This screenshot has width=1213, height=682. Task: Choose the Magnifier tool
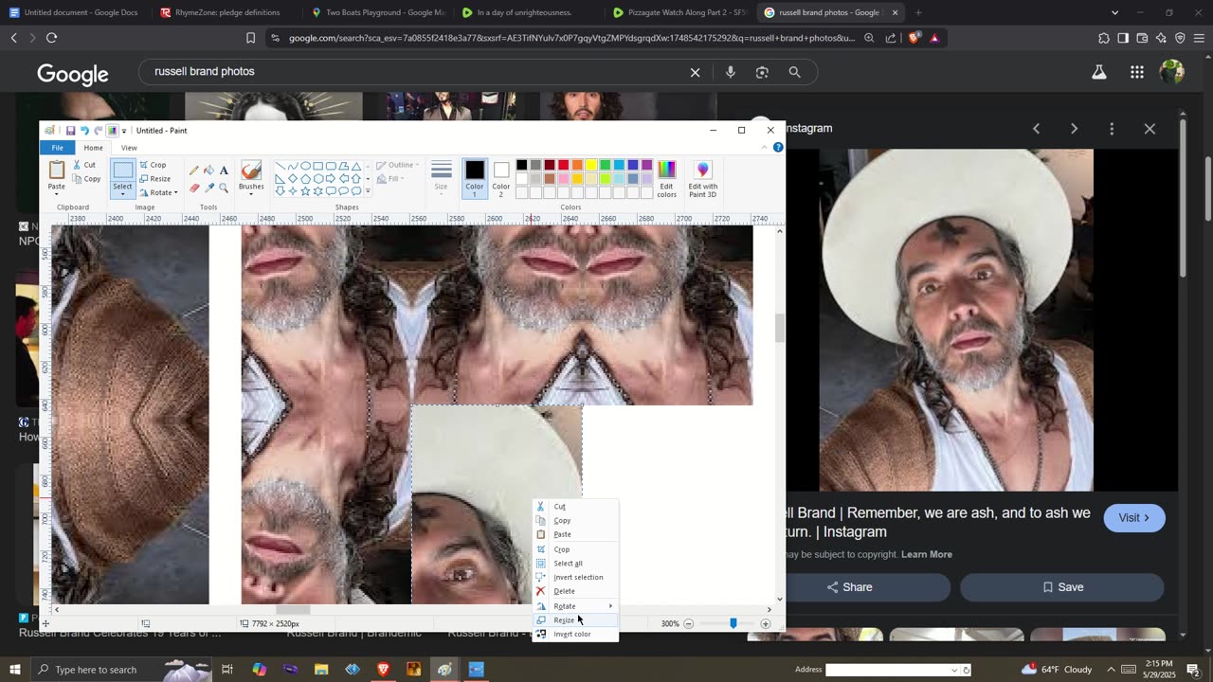click(x=224, y=188)
